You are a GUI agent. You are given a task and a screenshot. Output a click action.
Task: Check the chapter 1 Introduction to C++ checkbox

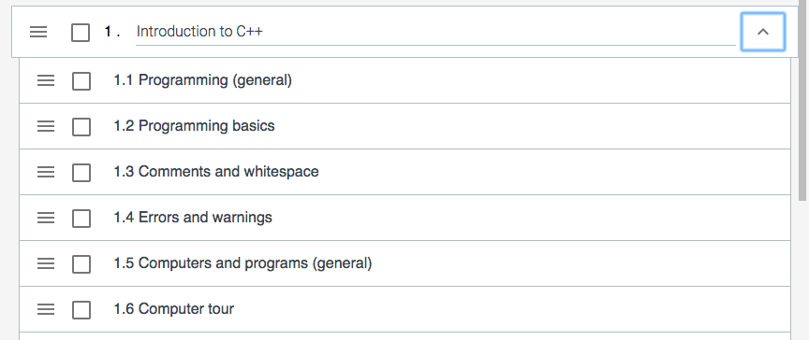click(x=81, y=33)
